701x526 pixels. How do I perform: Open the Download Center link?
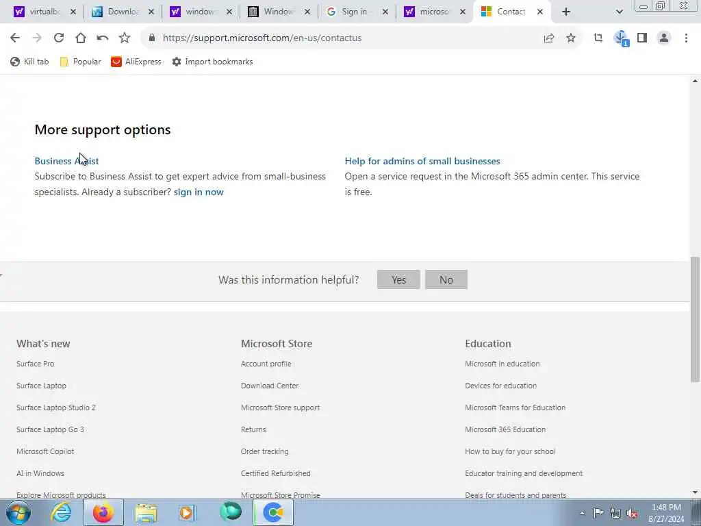coord(270,386)
